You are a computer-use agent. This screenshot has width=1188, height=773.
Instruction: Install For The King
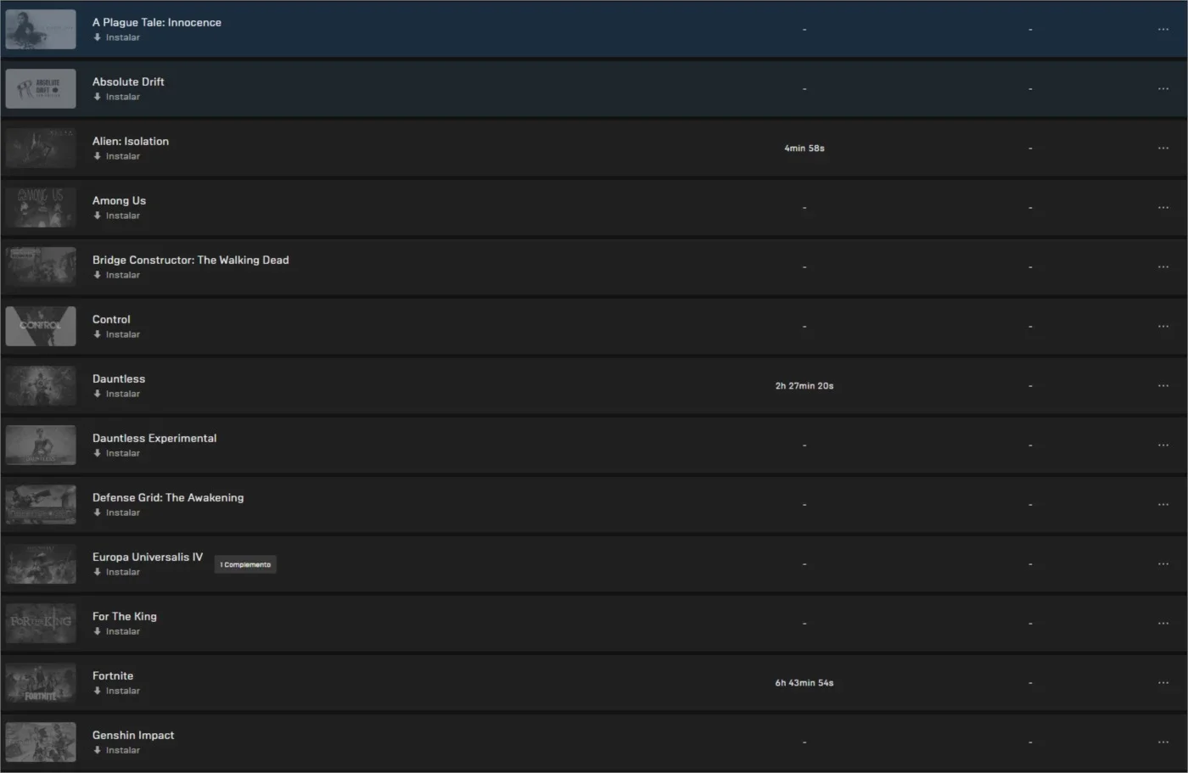coord(117,631)
